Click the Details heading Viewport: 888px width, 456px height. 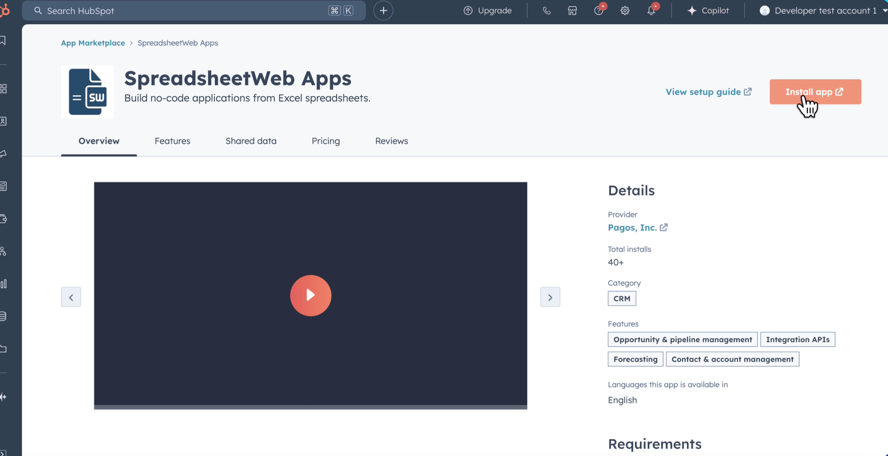point(631,190)
